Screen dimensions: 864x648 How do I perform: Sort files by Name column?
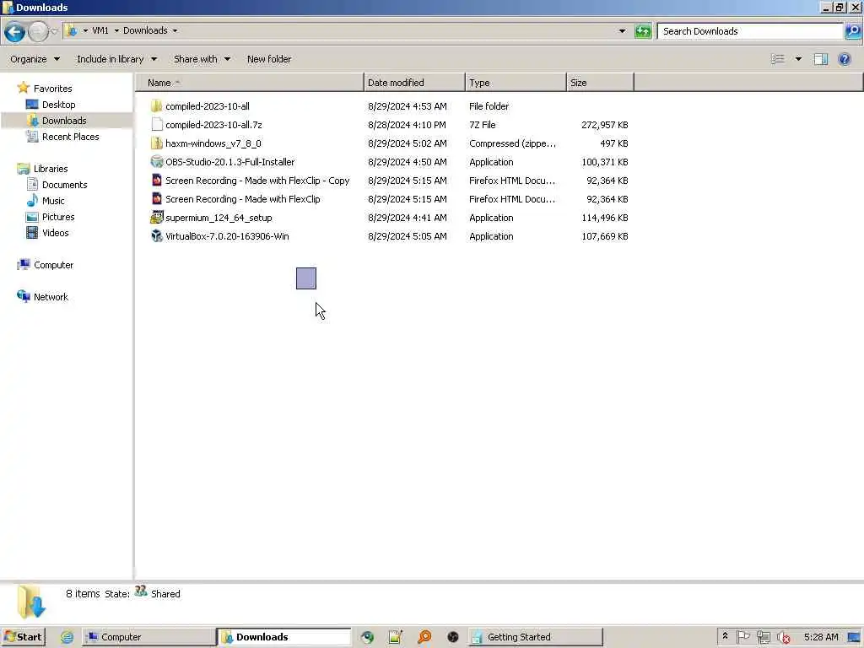[x=250, y=83]
